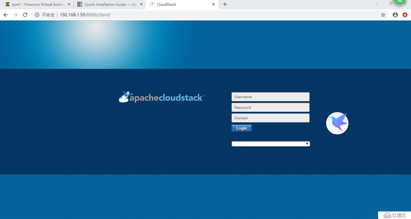Reload the CloudStack page
This screenshot has height=219, width=411.
25,15
